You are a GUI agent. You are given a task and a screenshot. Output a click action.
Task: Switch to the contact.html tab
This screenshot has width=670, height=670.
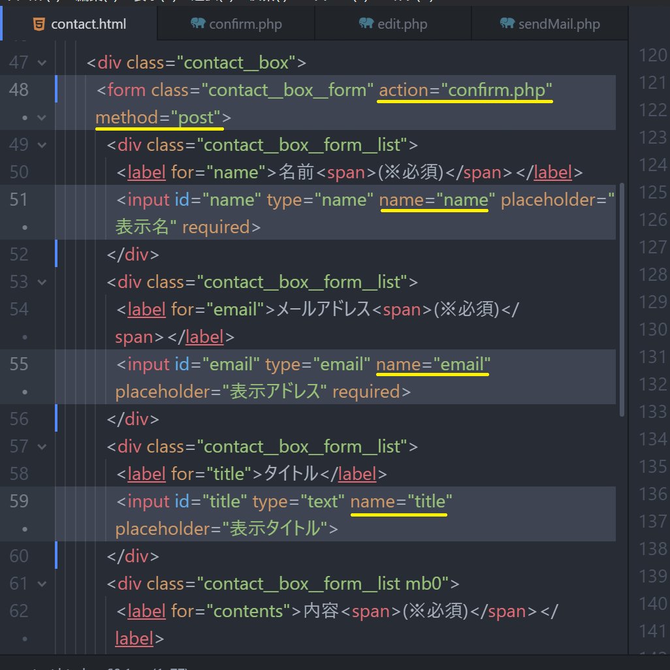point(80,24)
